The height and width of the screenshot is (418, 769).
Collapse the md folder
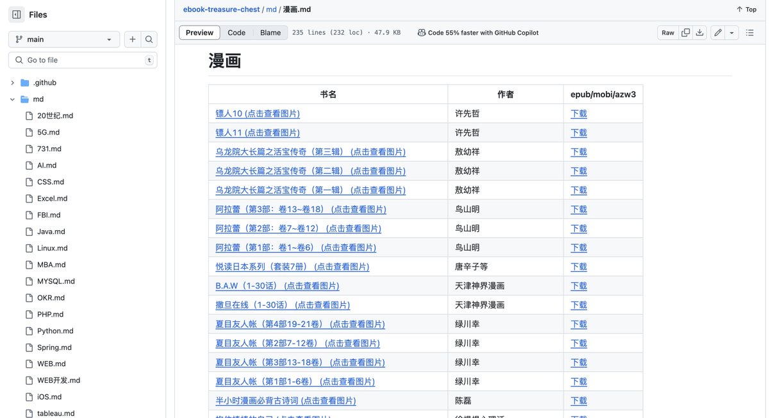(x=12, y=99)
